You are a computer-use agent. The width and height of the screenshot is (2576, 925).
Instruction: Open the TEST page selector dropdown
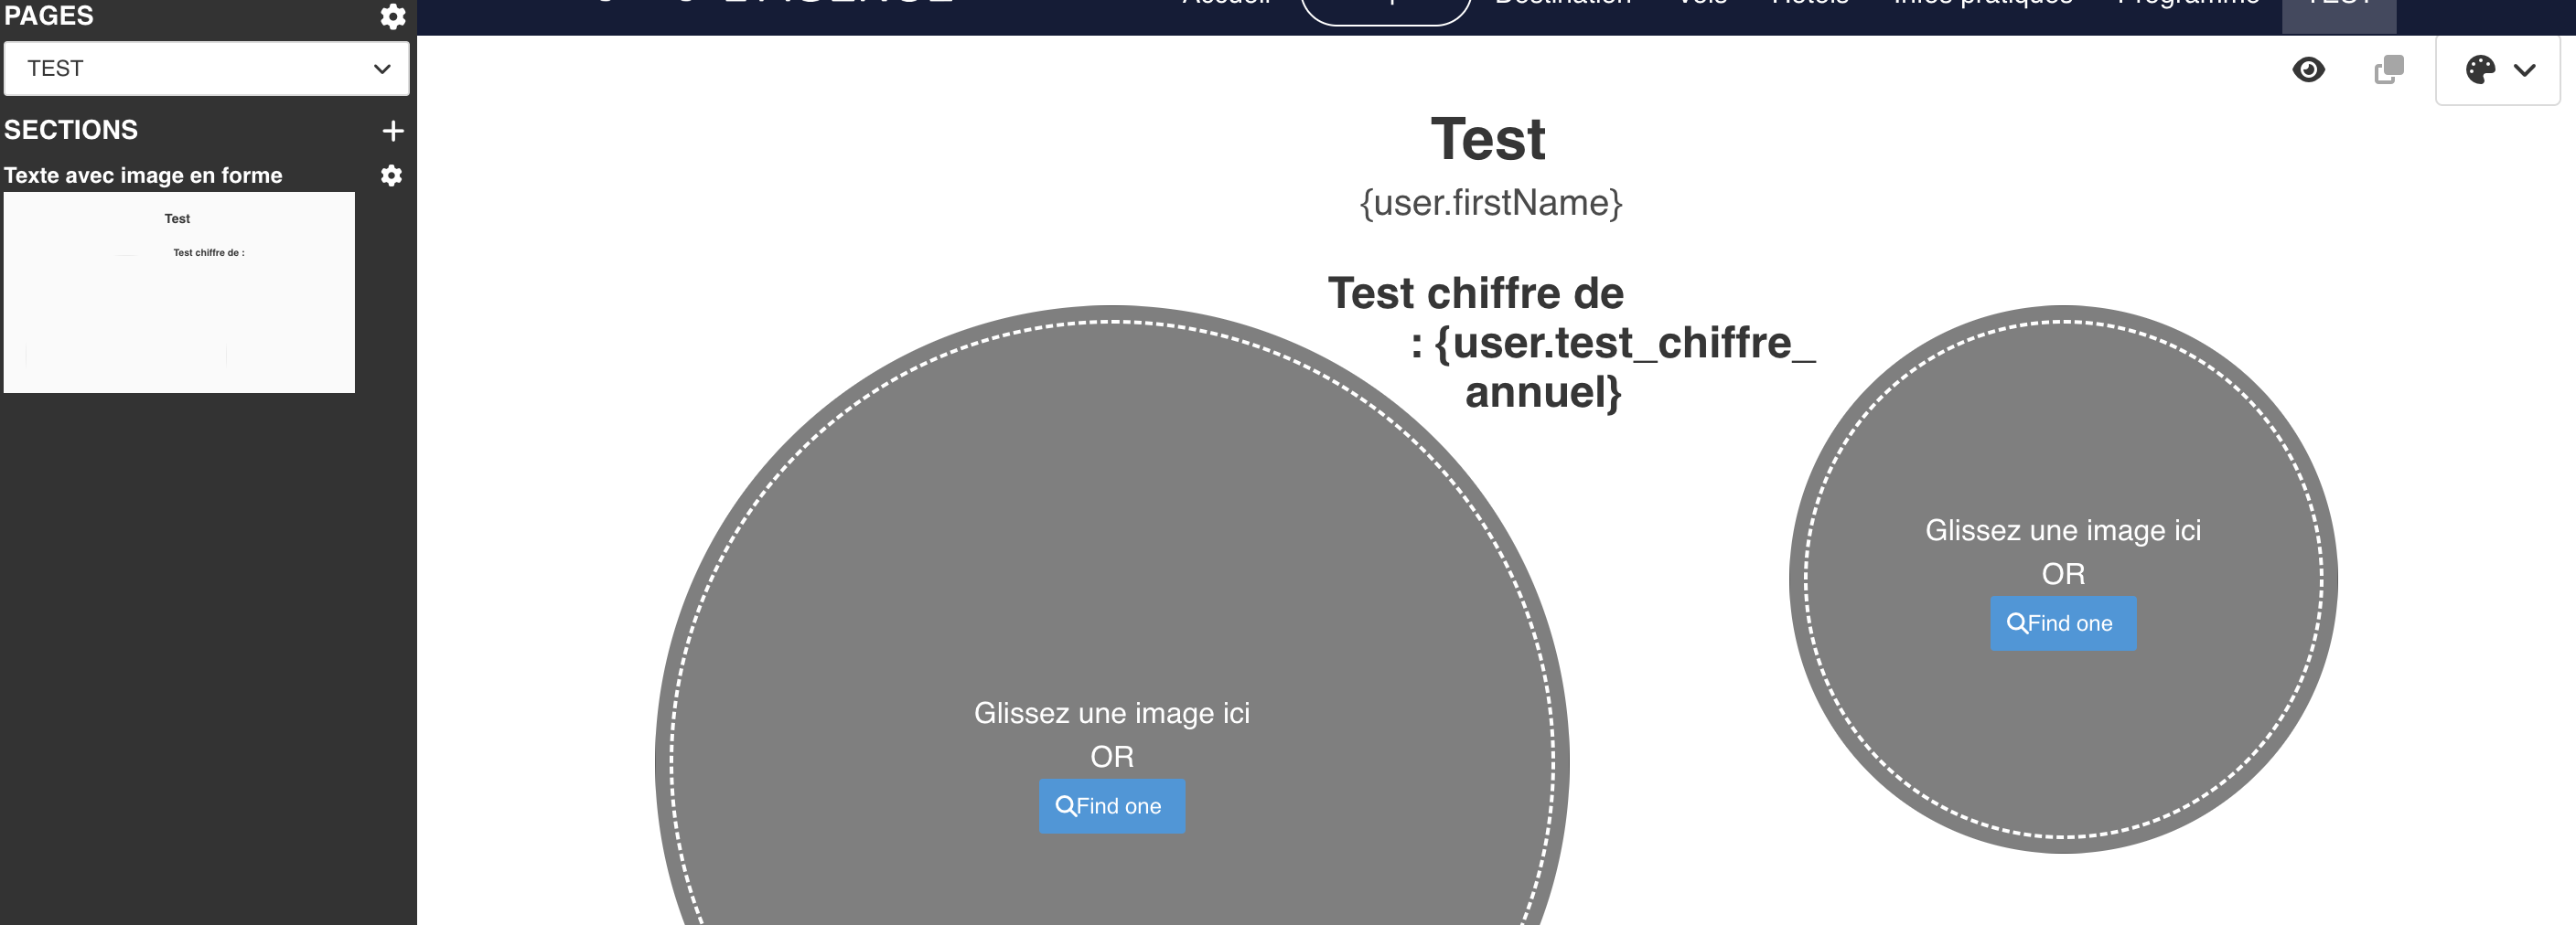[207, 69]
